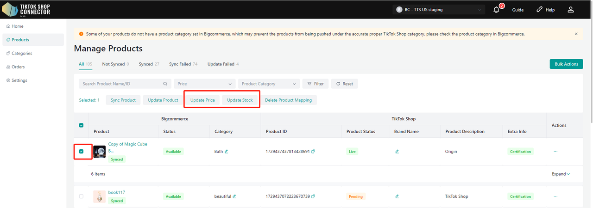Copy product ID 1729437437813428691
This screenshot has height=208, width=593.
[314, 151]
